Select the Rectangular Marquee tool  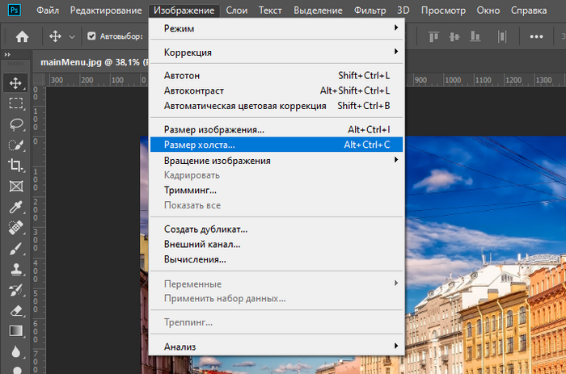pos(15,103)
